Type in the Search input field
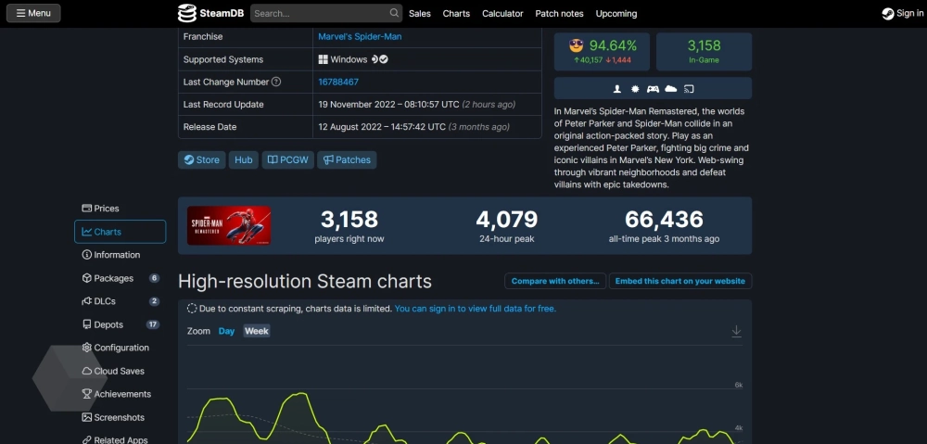 click(x=318, y=14)
